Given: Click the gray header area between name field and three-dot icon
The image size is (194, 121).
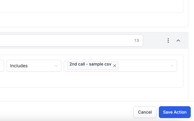Looking at the screenshot, I should (x=154, y=41).
